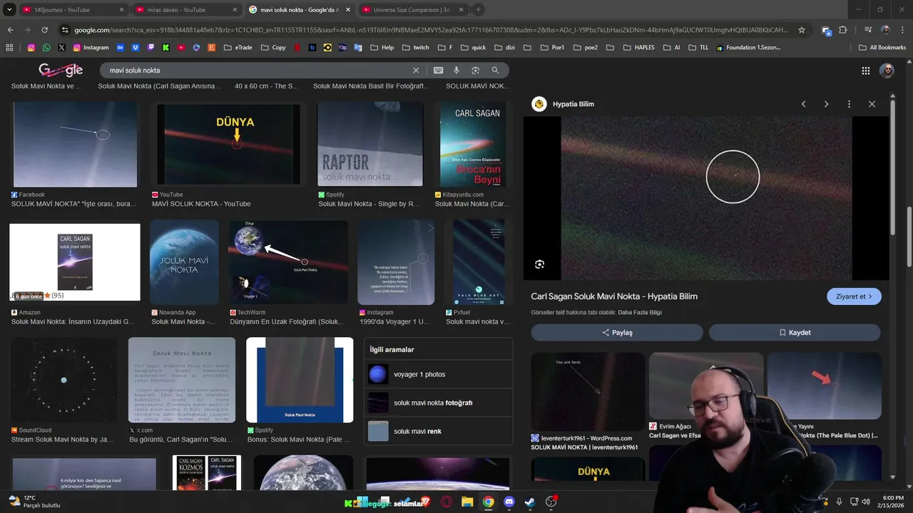913x513 pixels.
Task: Open the Nowanda App SOLUK MAVİ NOKTA thumbnail
Action: click(184, 262)
